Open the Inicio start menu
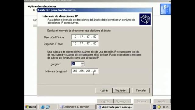The height and width of the screenshot is (110, 195). 30,107
